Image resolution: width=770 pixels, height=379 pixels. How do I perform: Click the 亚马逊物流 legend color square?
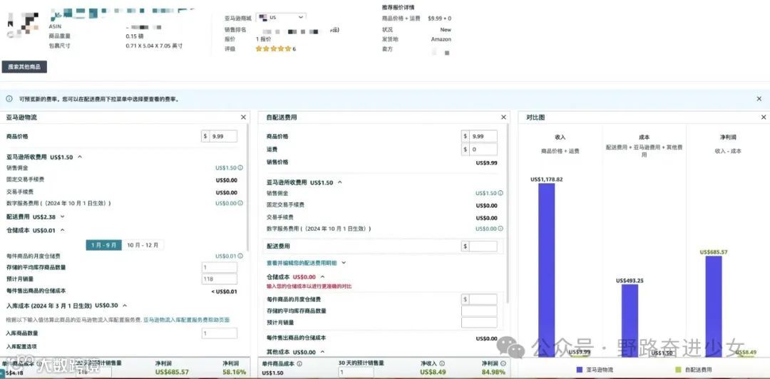580,370
